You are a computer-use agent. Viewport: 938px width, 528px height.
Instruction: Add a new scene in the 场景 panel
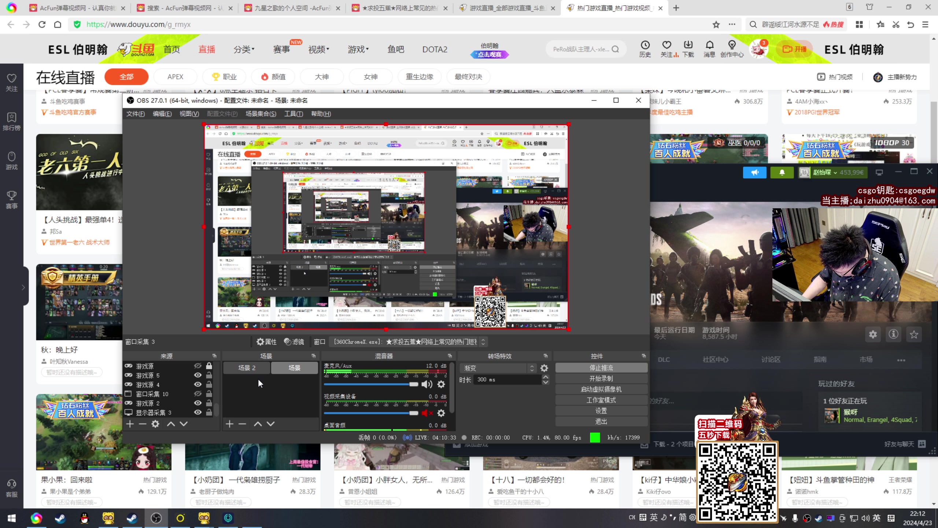click(229, 424)
